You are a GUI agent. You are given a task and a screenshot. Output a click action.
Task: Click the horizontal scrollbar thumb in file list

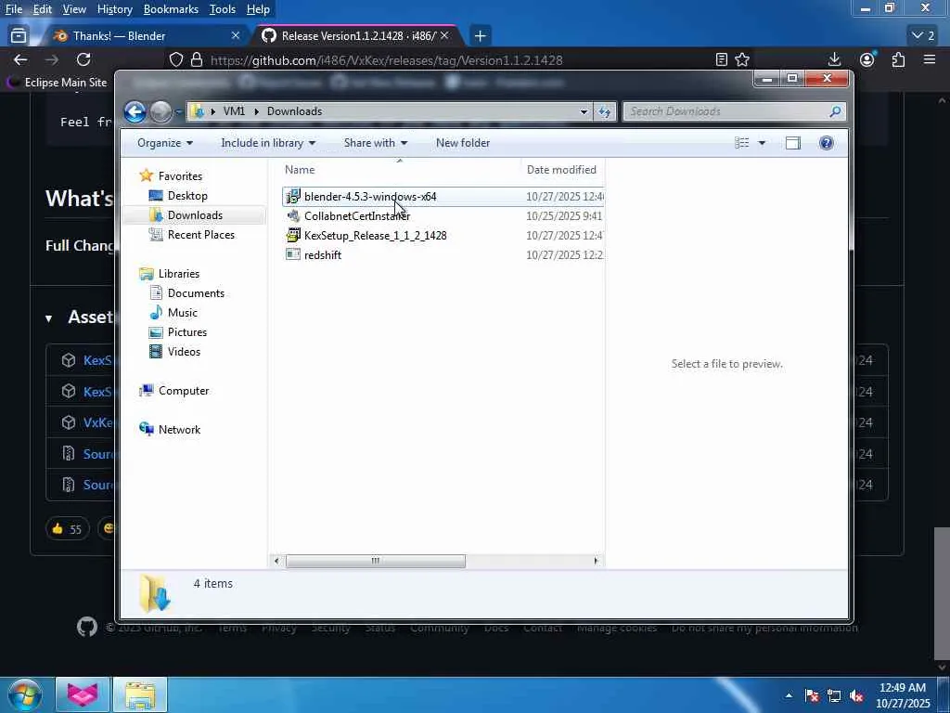pos(376,561)
